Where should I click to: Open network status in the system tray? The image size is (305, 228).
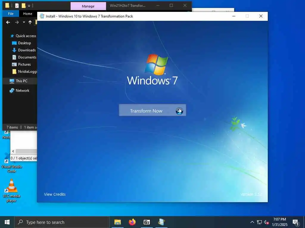[259, 222]
